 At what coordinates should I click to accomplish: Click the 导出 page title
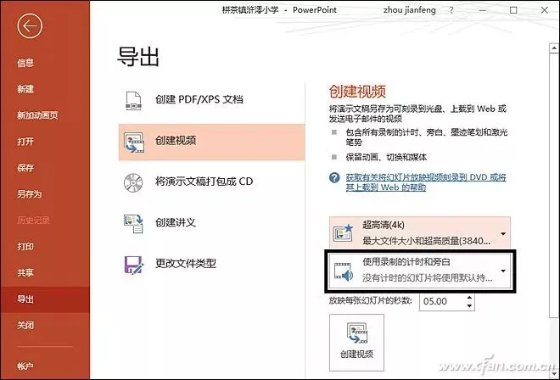138,57
